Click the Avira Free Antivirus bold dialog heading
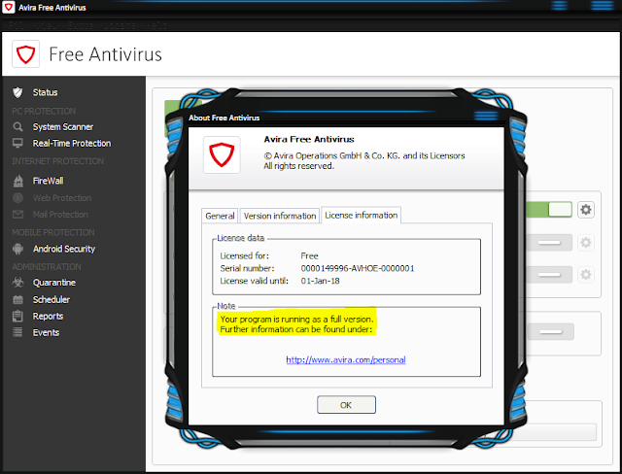 coord(309,139)
